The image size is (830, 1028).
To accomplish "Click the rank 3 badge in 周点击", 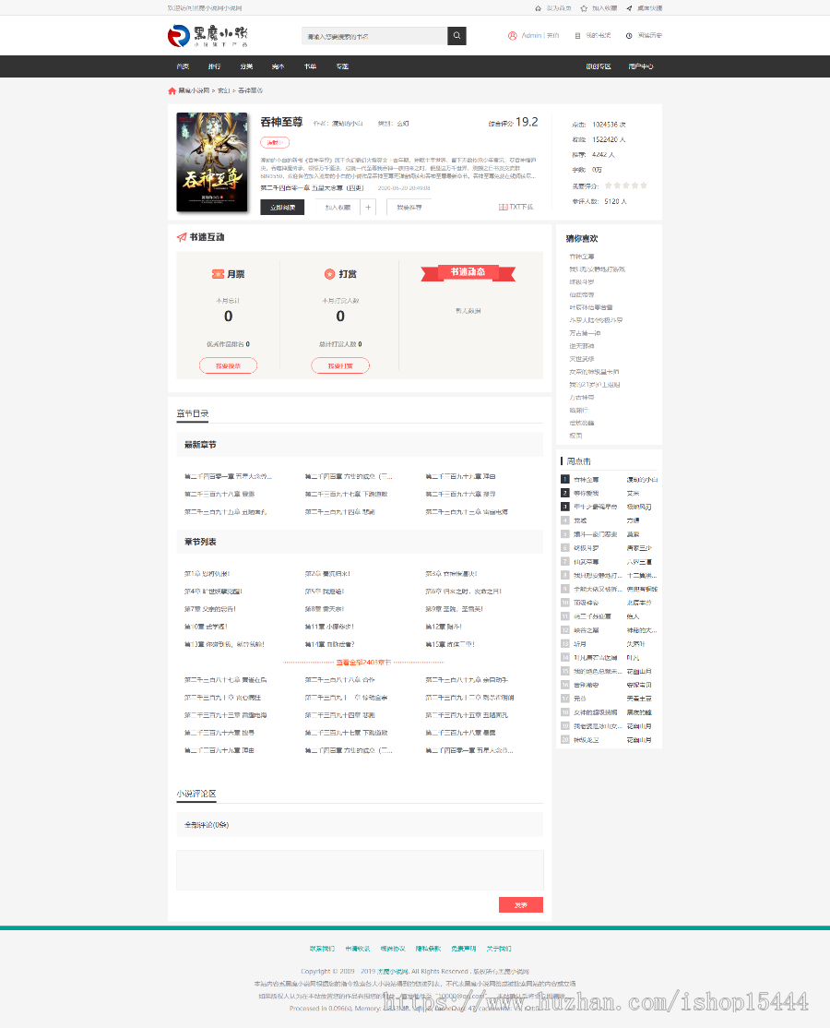I will tap(564, 506).
